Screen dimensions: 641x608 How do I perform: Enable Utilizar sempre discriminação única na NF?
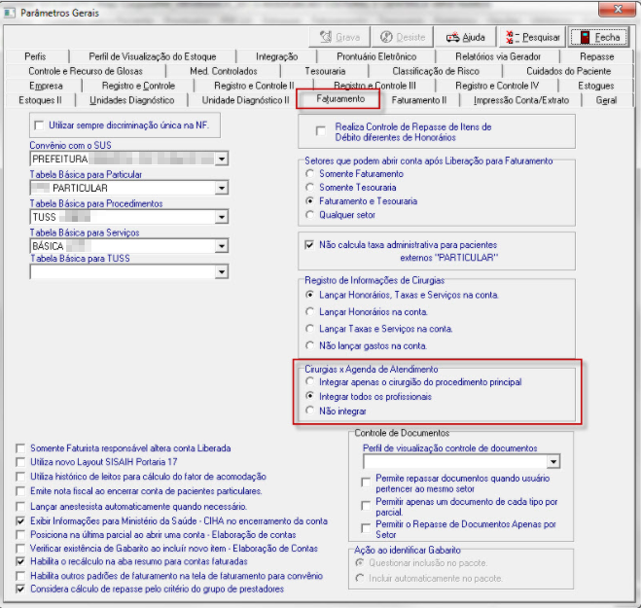[39, 125]
